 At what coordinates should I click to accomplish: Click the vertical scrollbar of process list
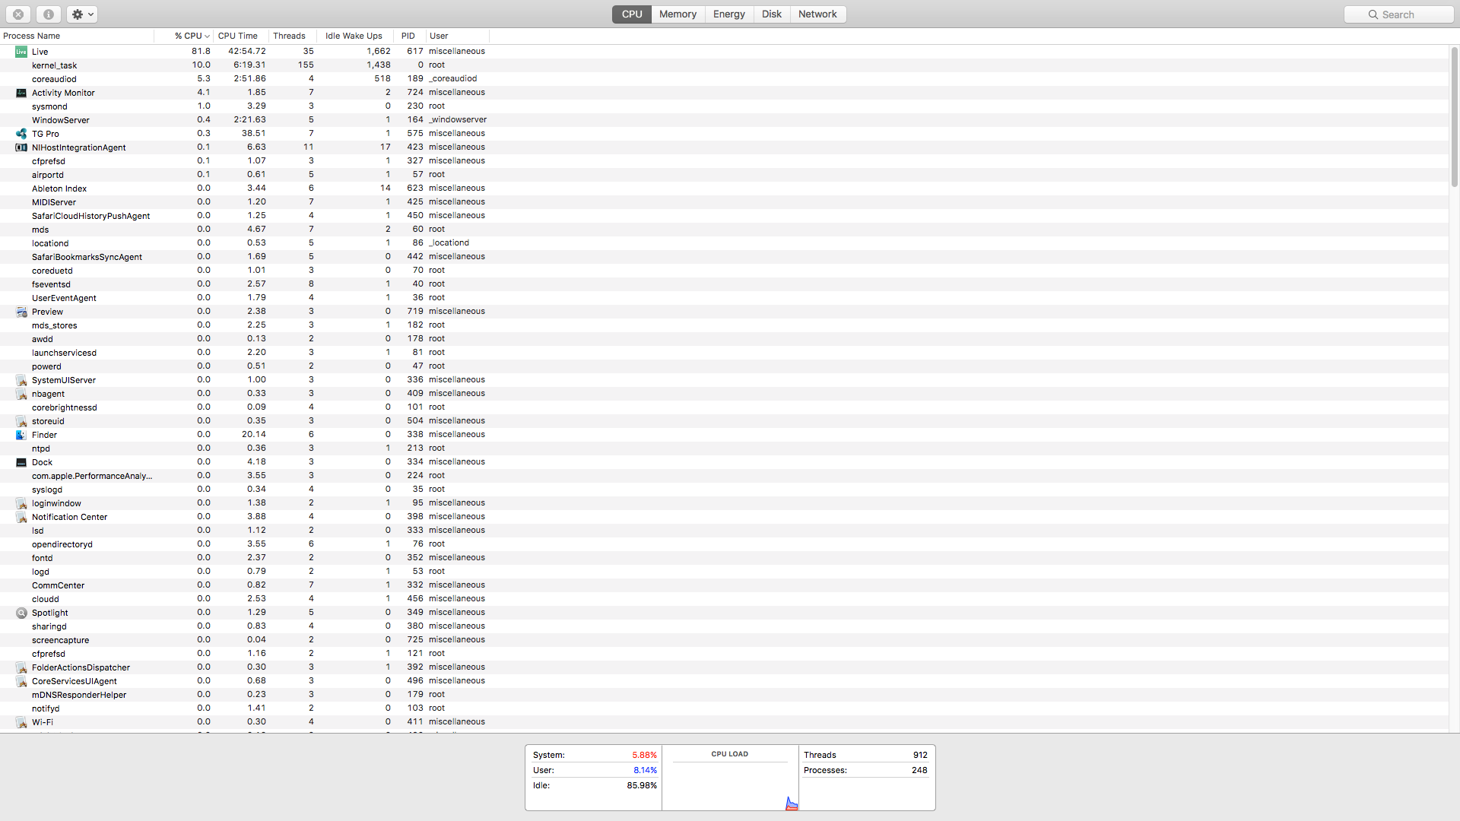[1454, 117]
